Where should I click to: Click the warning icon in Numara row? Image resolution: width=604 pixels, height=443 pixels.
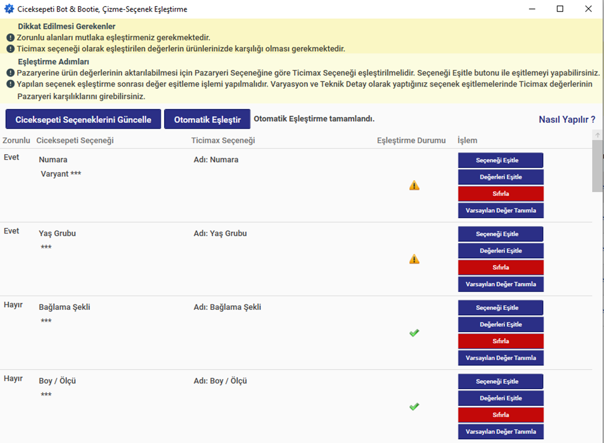(414, 185)
